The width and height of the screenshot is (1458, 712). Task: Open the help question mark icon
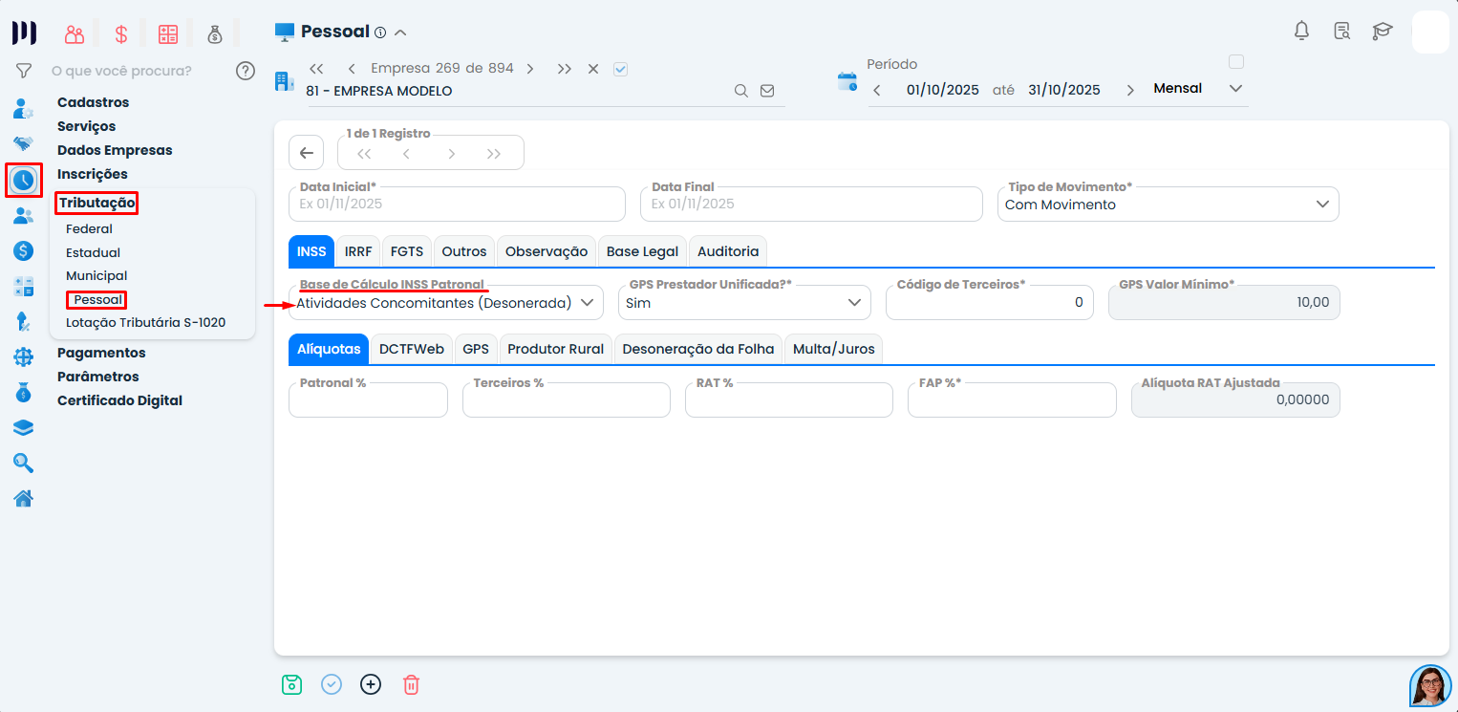[x=246, y=71]
